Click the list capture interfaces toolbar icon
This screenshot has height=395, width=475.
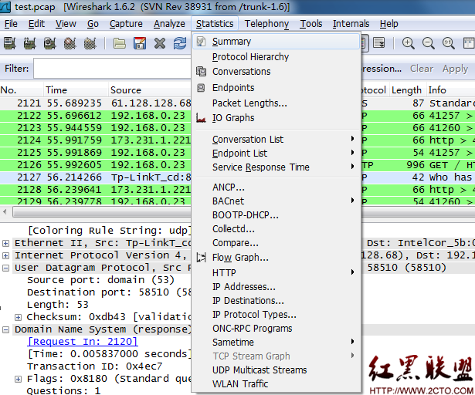10,43
